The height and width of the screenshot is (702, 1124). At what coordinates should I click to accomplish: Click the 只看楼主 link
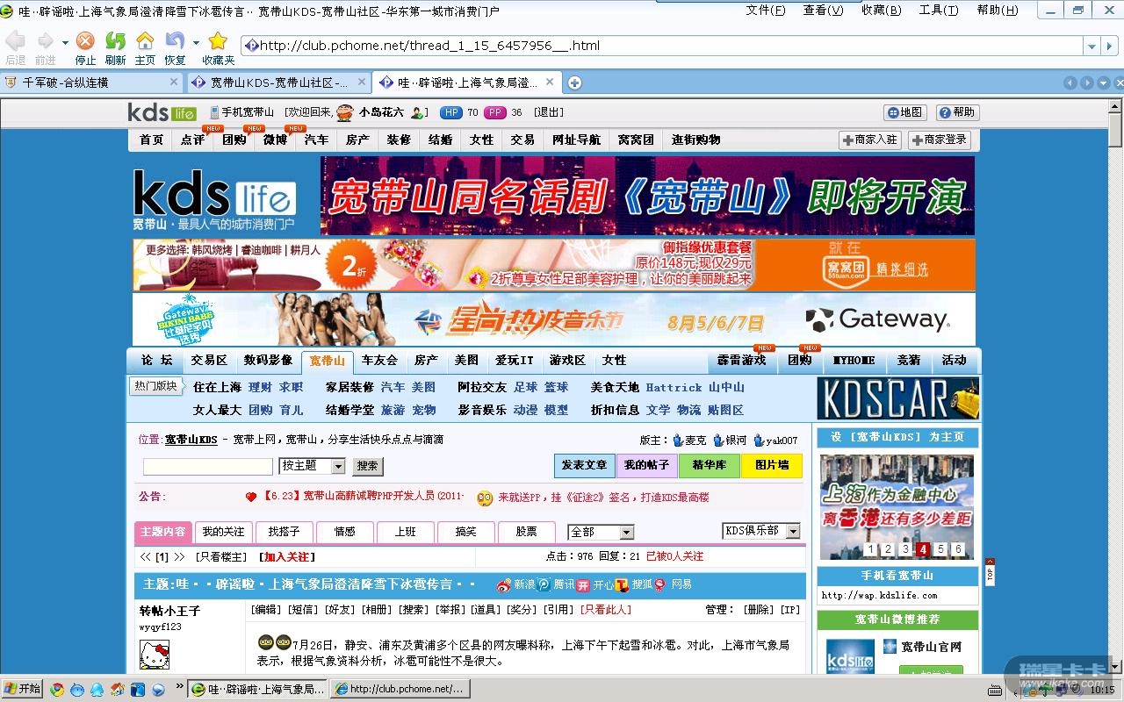point(223,556)
